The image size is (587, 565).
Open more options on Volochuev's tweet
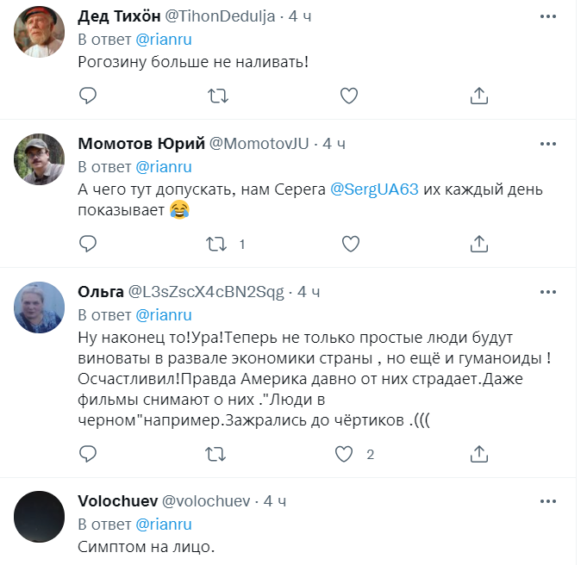[x=547, y=500]
